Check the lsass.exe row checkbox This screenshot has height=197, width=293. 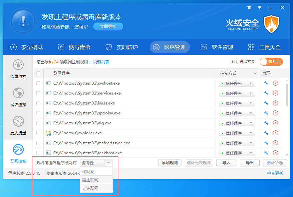(x=38, y=103)
